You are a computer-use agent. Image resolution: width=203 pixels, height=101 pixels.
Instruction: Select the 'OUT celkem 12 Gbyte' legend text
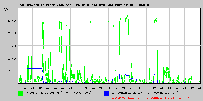coord(127,93)
